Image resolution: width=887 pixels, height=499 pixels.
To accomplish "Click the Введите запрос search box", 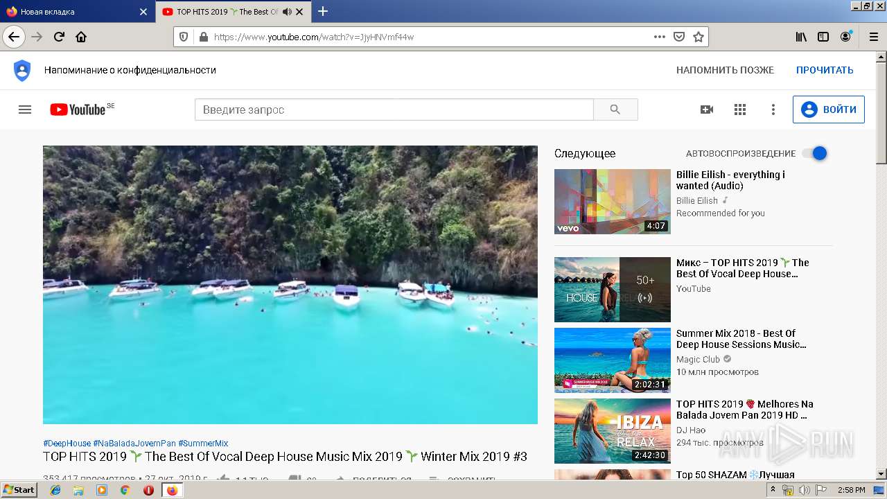I will (x=394, y=110).
